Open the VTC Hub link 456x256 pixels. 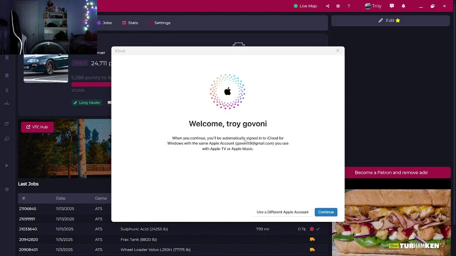click(37, 127)
